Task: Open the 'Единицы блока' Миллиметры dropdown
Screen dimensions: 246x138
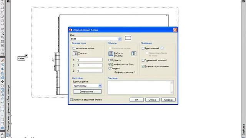Action: pyautogui.click(x=100, y=86)
